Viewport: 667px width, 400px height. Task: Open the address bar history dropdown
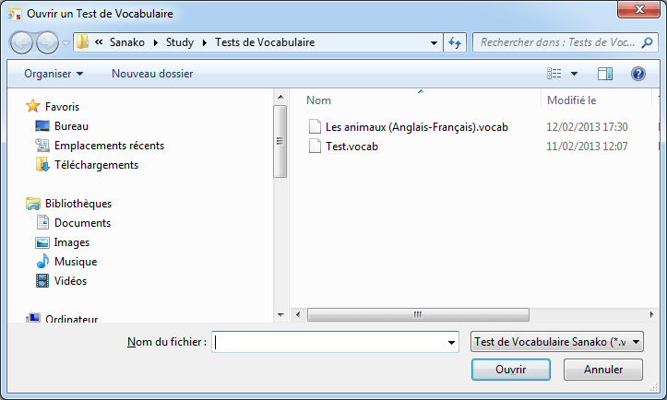[x=435, y=42]
